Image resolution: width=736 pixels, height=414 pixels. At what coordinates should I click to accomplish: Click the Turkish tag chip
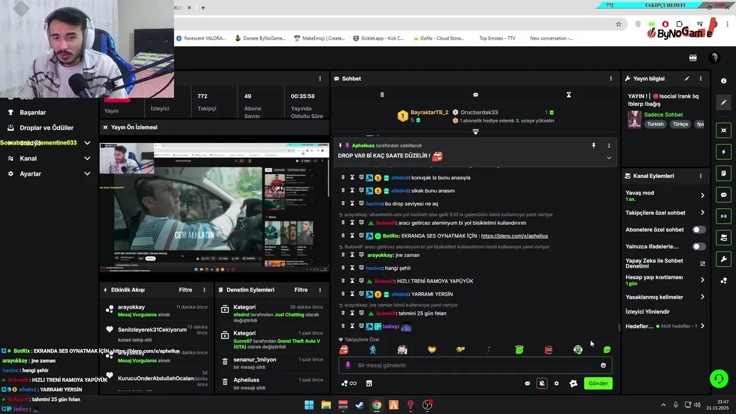pyautogui.click(x=655, y=124)
